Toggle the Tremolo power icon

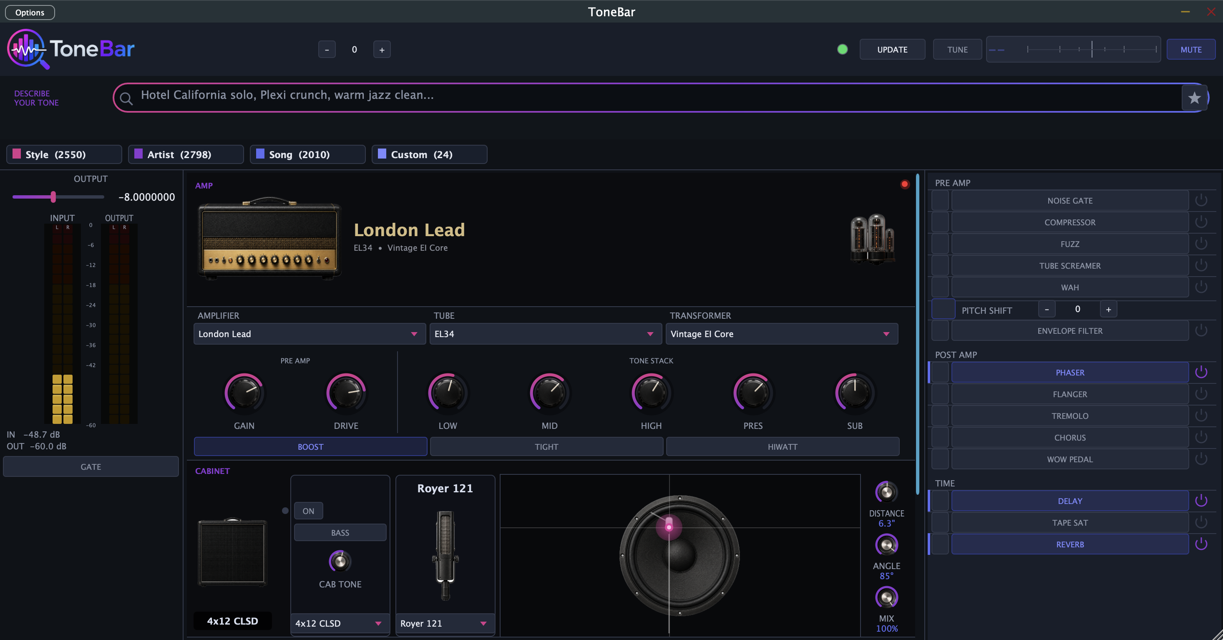pyautogui.click(x=1201, y=416)
